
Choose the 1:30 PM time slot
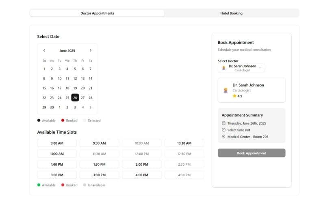99,164
